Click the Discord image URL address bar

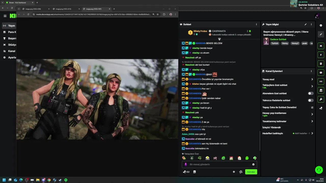93,14
